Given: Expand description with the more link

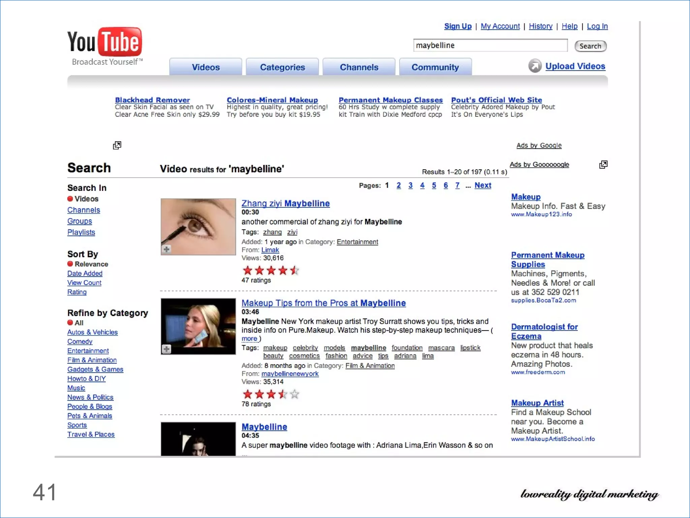Looking at the screenshot, I should [250, 339].
